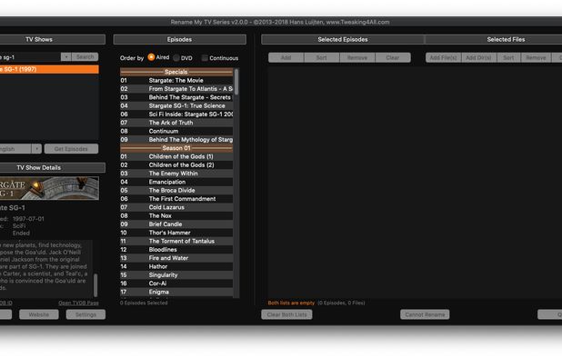562x358 pixels.
Task: Open the search history dropdown arrow
Action: coord(66,57)
